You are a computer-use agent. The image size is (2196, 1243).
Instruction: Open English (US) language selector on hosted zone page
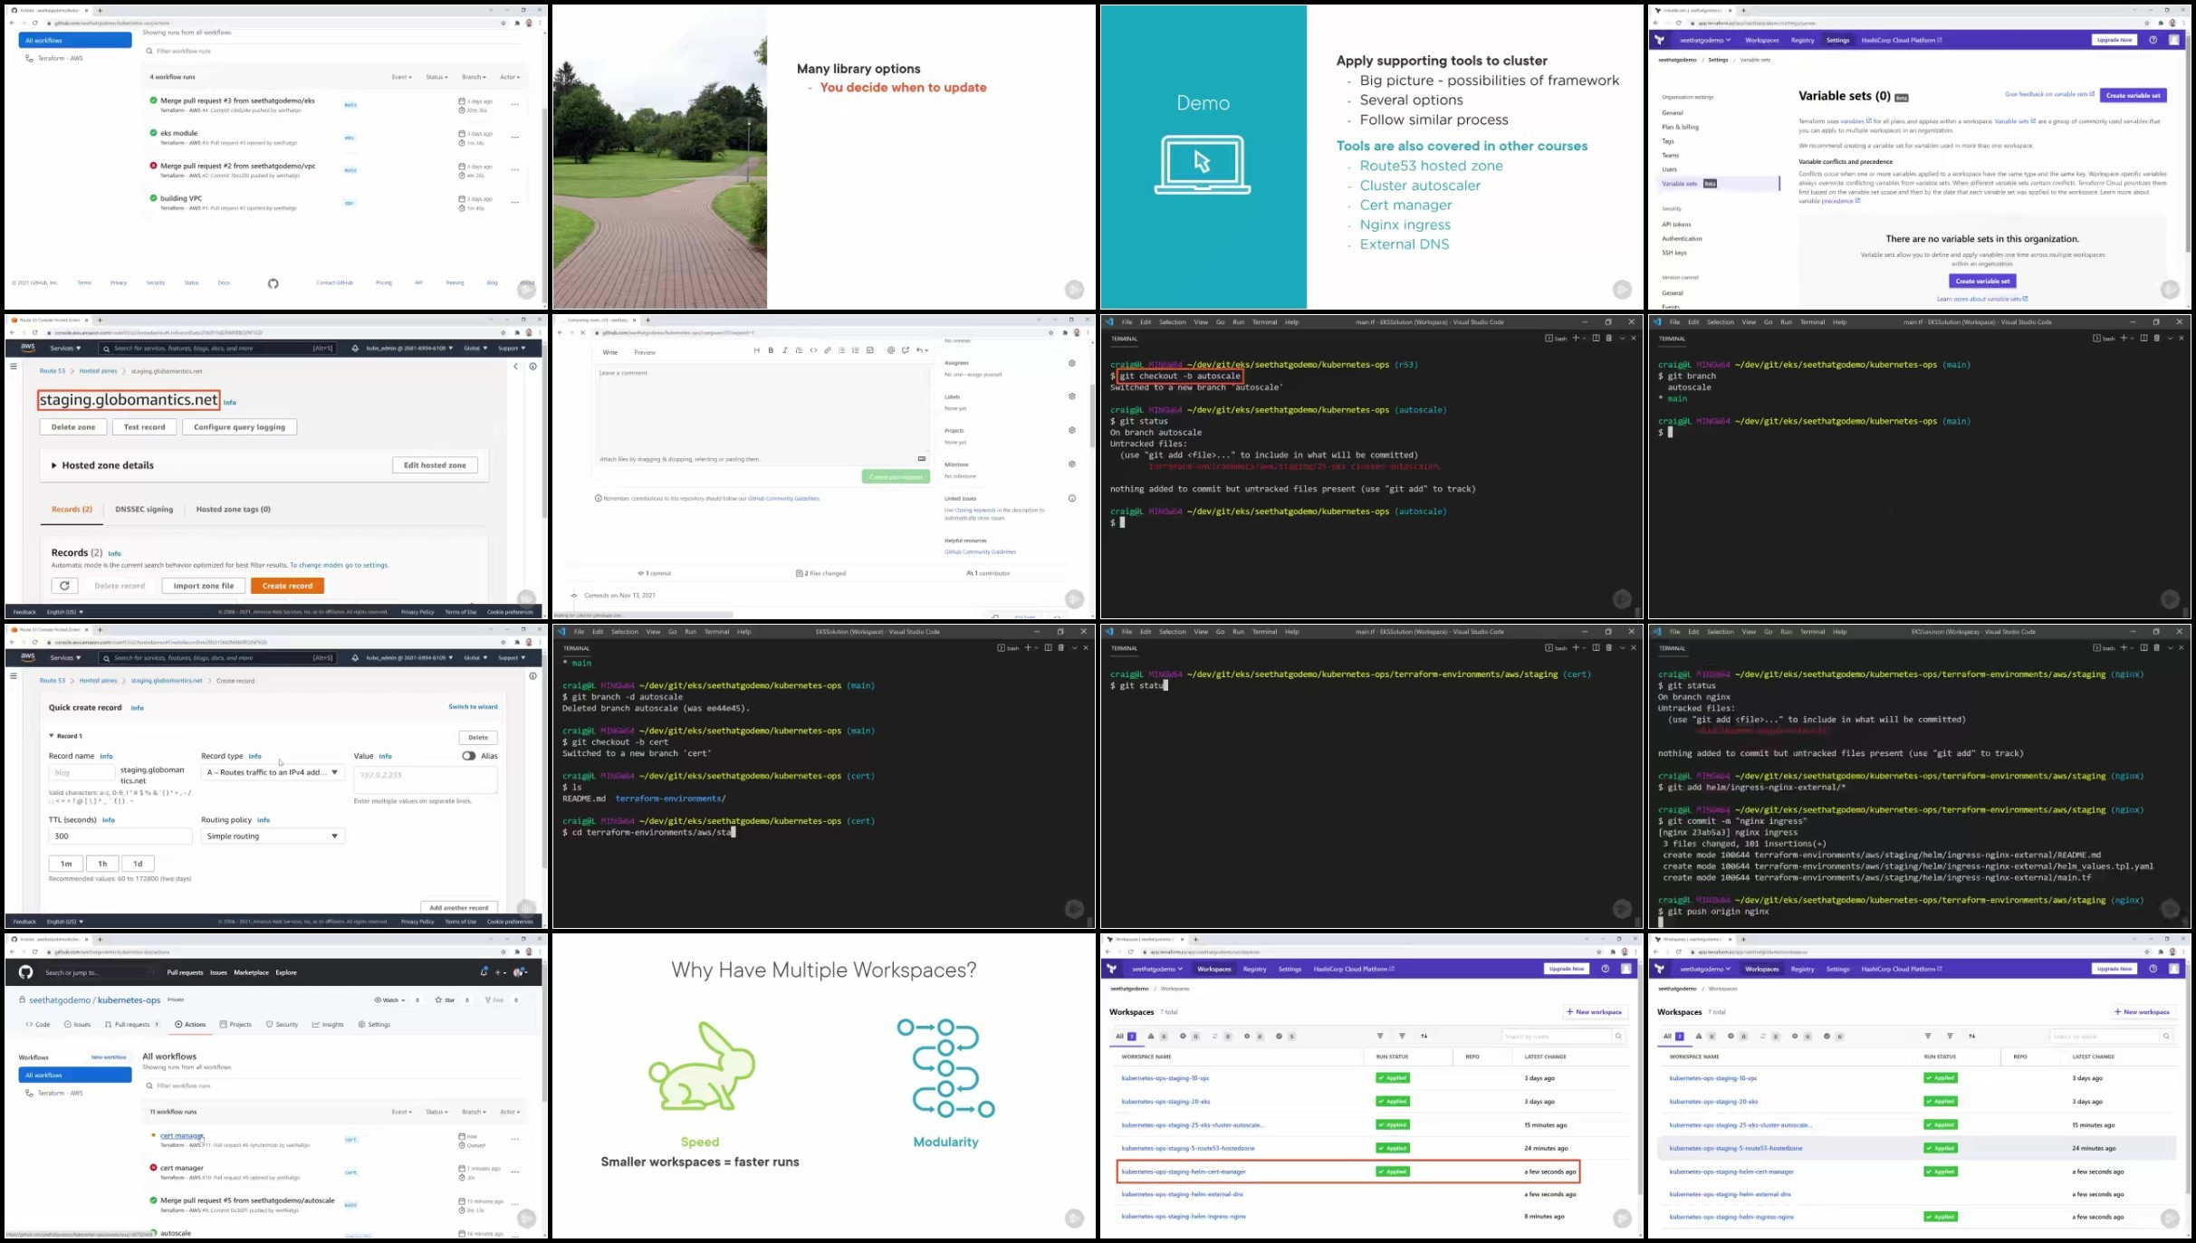tap(64, 612)
